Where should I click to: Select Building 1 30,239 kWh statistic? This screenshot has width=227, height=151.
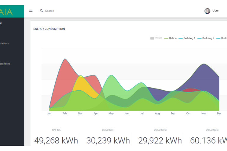click(108, 140)
